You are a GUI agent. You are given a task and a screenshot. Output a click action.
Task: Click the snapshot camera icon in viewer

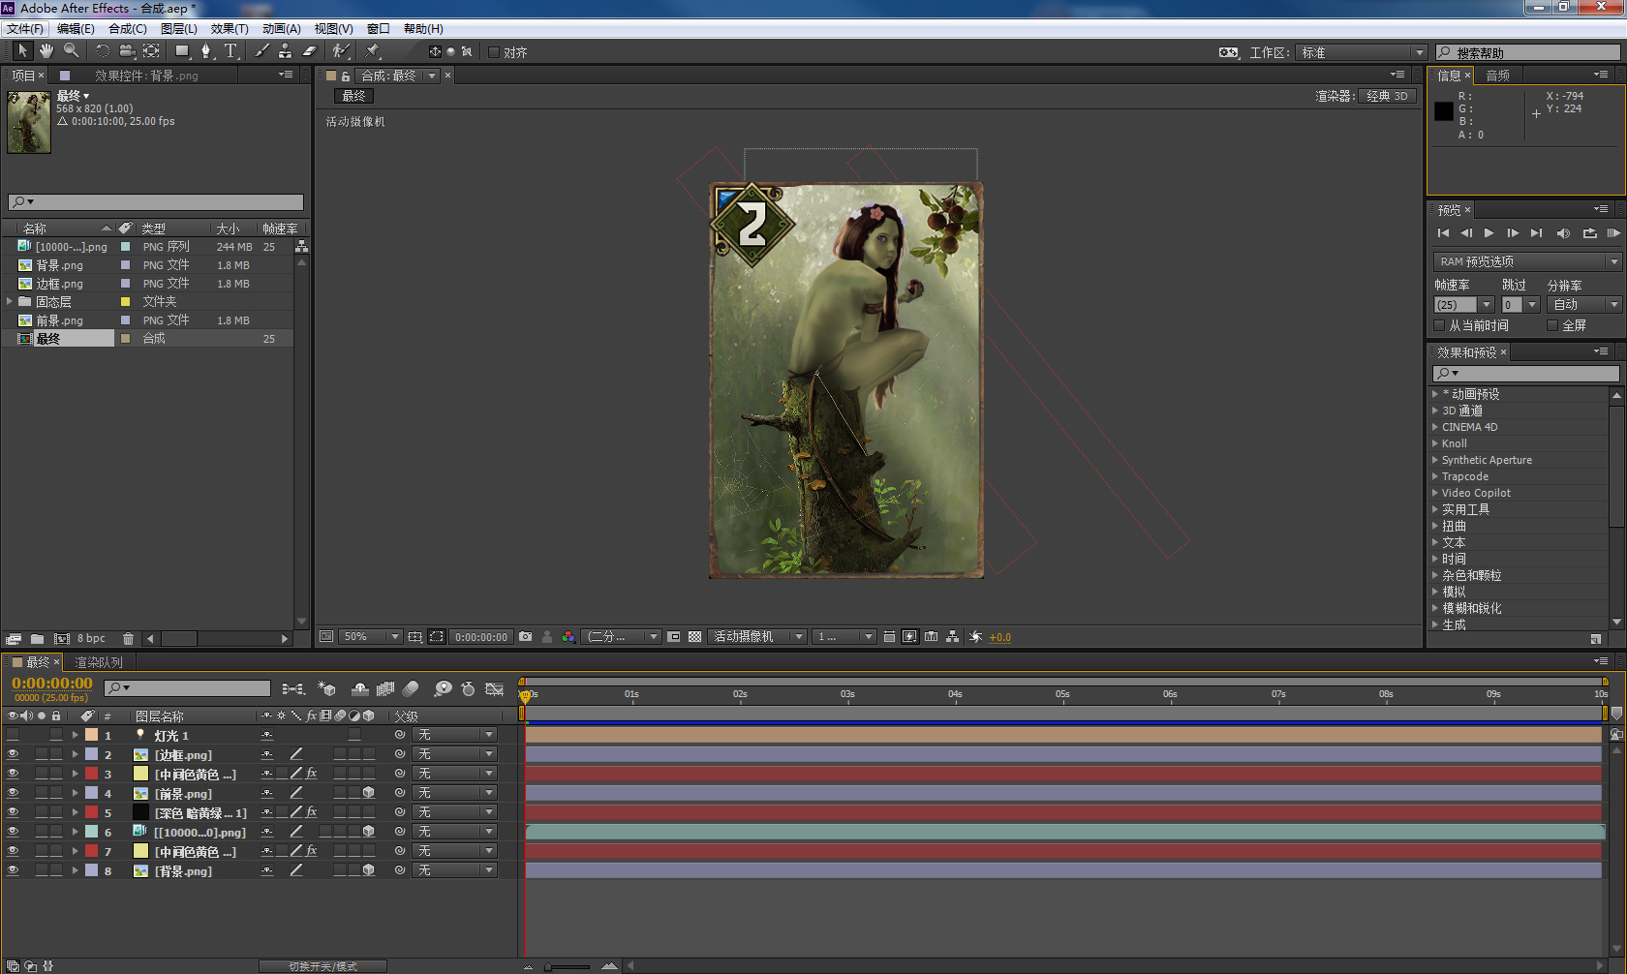click(x=525, y=637)
